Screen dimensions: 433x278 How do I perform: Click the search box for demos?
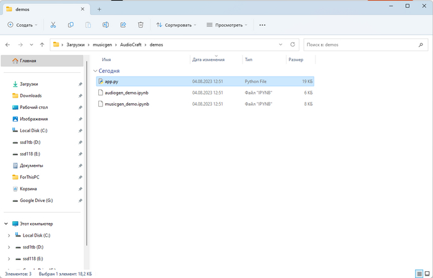(x=365, y=44)
